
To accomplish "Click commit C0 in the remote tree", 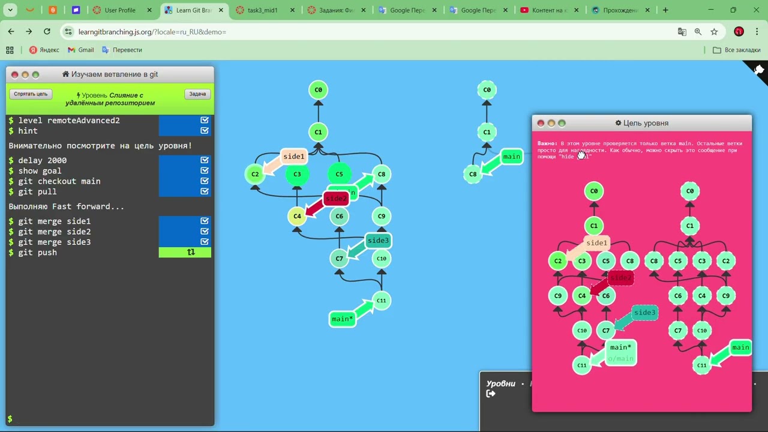I will [x=487, y=90].
